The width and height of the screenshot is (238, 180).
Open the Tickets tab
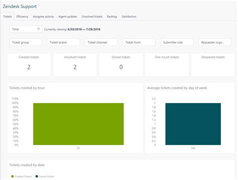(8, 16)
